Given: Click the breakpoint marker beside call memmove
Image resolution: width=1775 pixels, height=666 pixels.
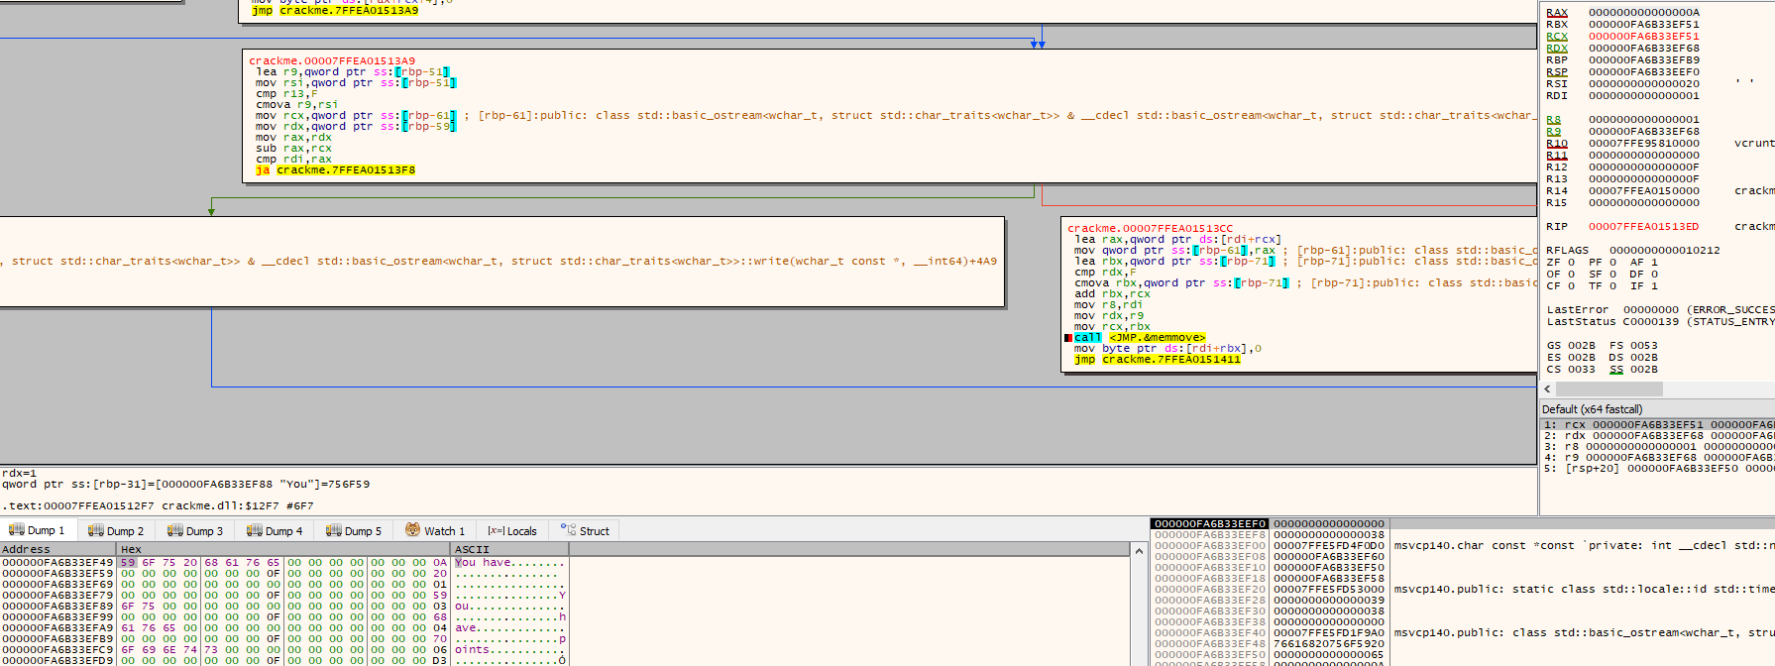Looking at the screenshot, I should coord(1068,338).
